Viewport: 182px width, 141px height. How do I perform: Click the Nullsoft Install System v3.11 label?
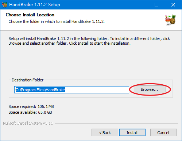[28, 123]
